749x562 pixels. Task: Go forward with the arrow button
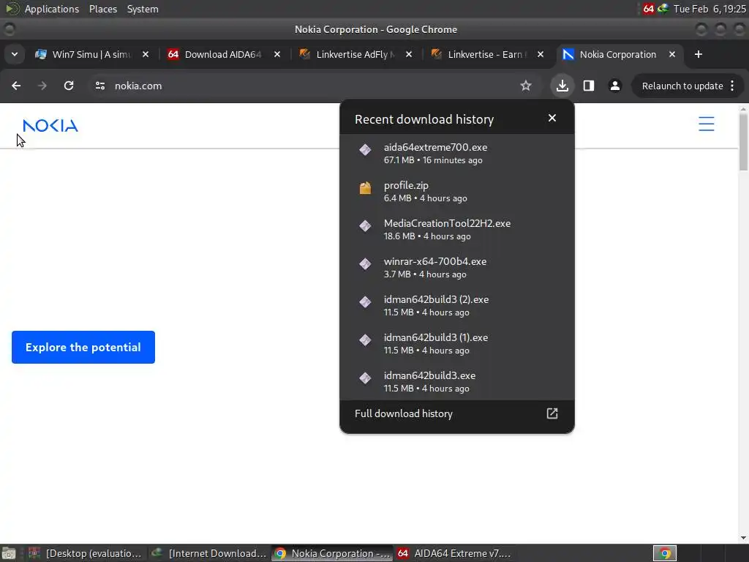tap(42, 86)
